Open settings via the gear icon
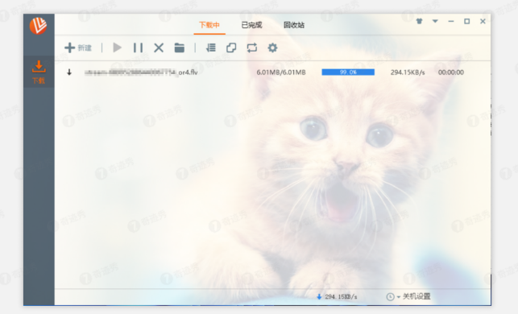The image size is (518, 314). [272, 48]
